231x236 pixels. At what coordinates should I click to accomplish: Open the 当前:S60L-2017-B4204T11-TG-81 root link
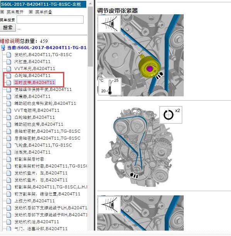click(x=47, y=48)
